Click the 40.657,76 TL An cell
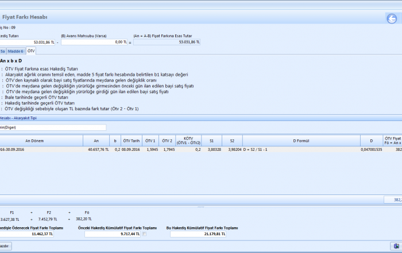402x253 pixels. point(96,149)
